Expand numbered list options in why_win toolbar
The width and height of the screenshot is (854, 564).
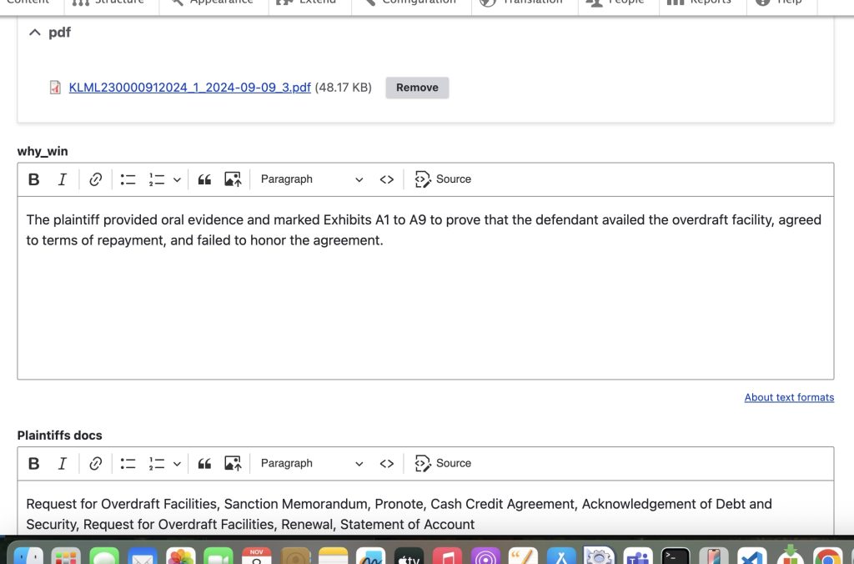click(x=177, y=179)
